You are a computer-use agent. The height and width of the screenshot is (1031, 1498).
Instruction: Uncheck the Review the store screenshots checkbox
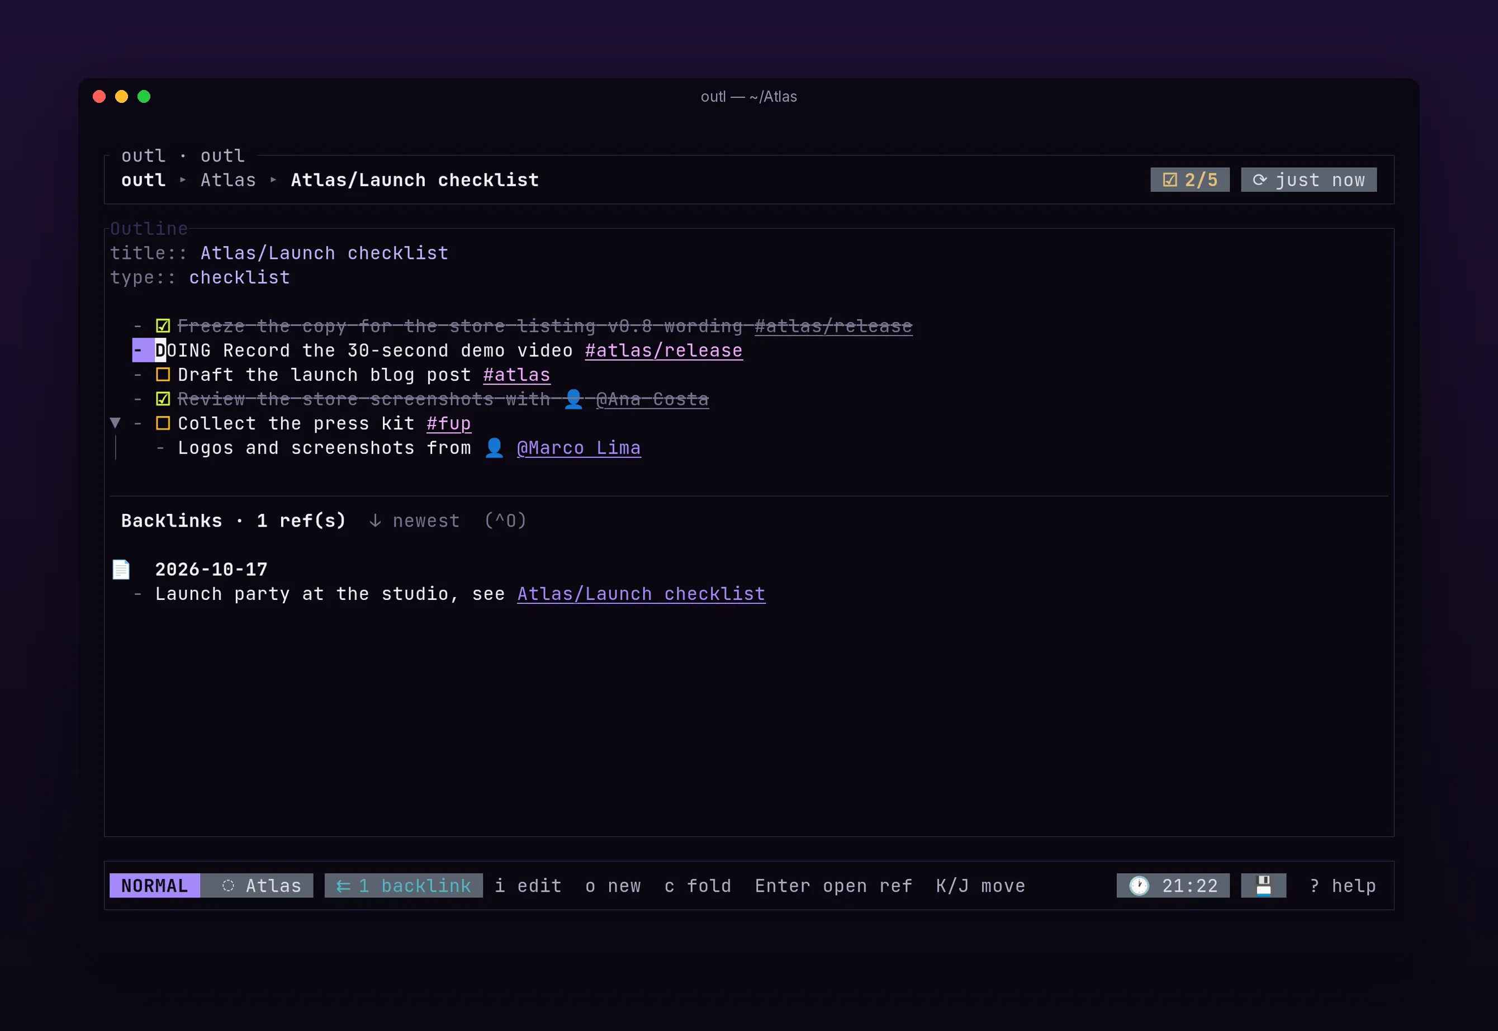(163, 399)
